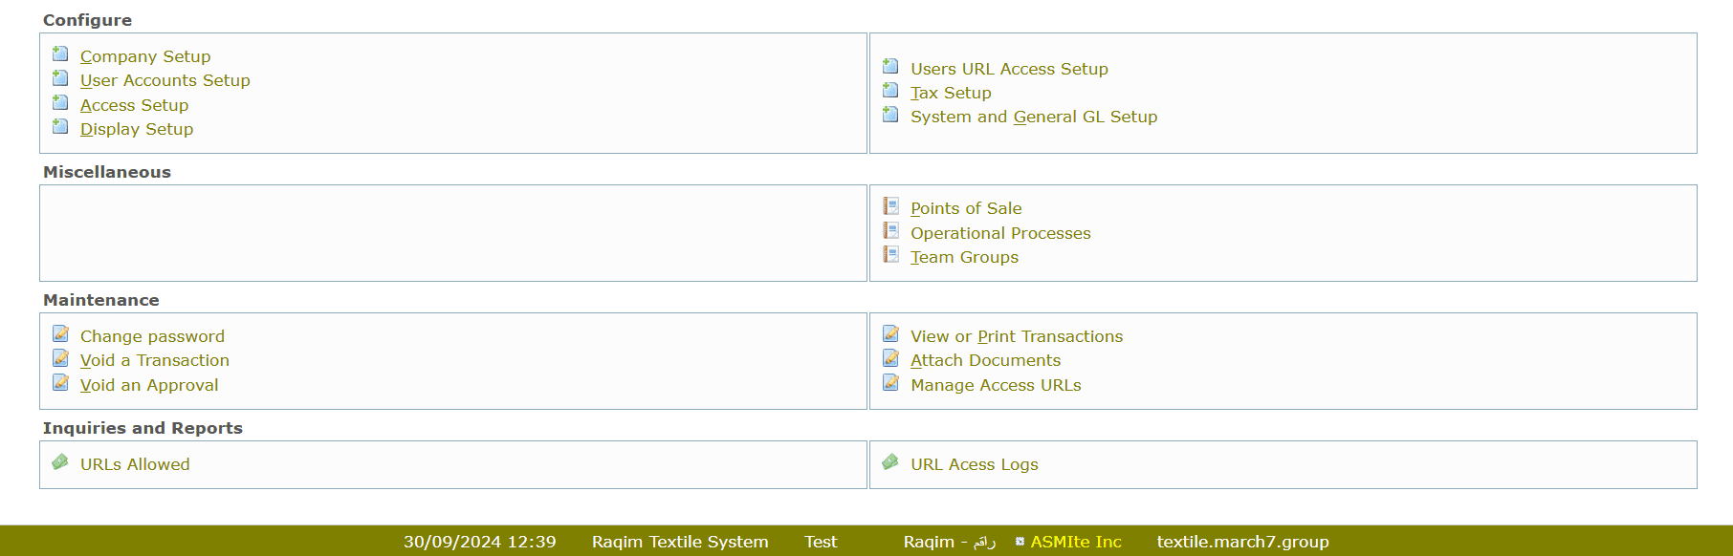The height and width of the screenshot is (556, 1733).
Task: Select Operational Processes link
Action: click(999, 233)
